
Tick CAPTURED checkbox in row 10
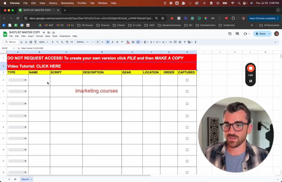[187, 150]
